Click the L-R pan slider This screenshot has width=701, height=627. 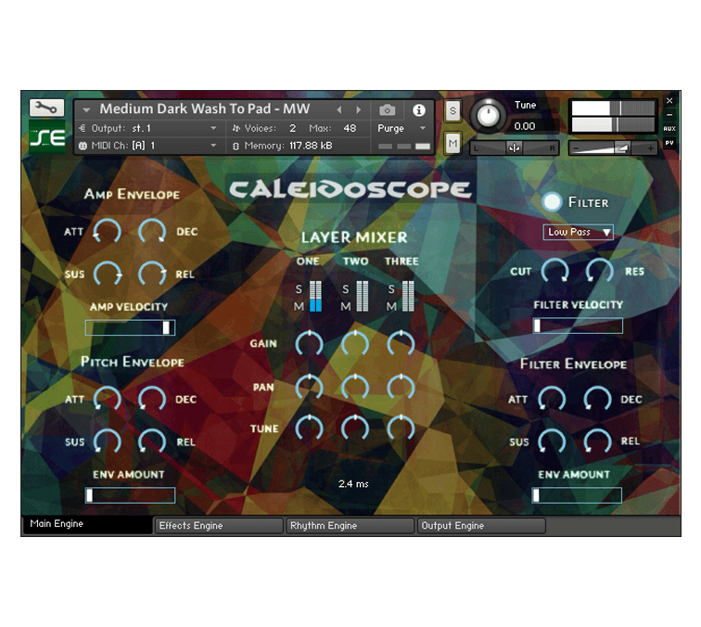[x=514, y=147]
